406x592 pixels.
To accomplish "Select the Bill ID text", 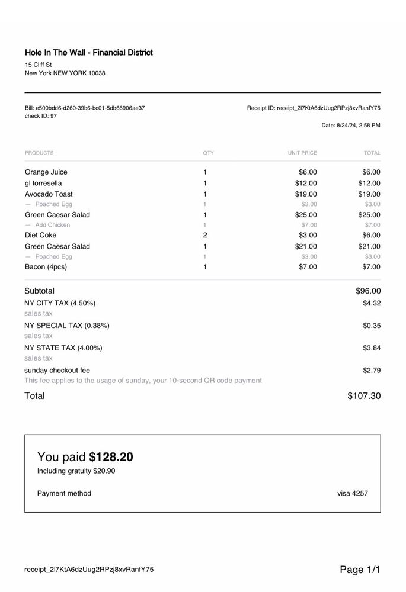I will click(85, 108).
